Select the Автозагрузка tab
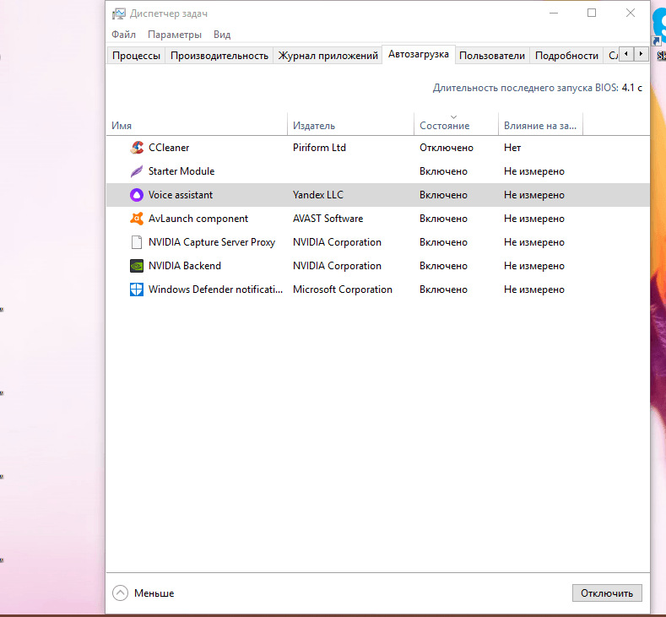Viewport: 666px width, 617px height. [419, 54]
